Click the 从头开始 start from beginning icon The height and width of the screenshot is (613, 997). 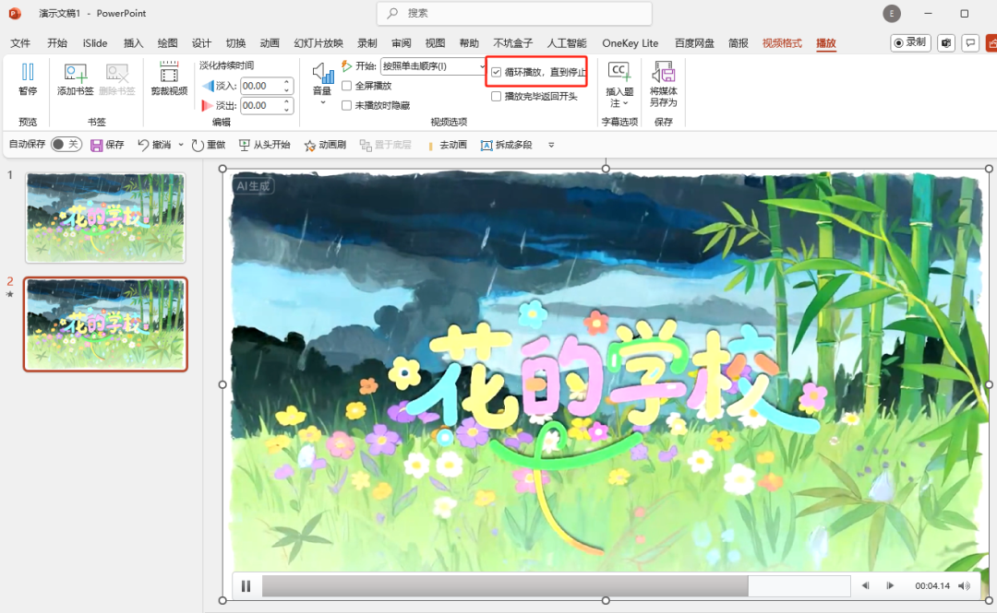tap(245, 145)
